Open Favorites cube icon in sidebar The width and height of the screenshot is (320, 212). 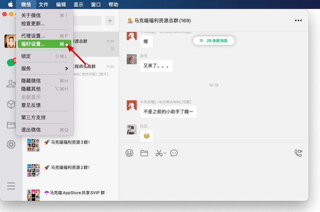[x=11, y=104]
